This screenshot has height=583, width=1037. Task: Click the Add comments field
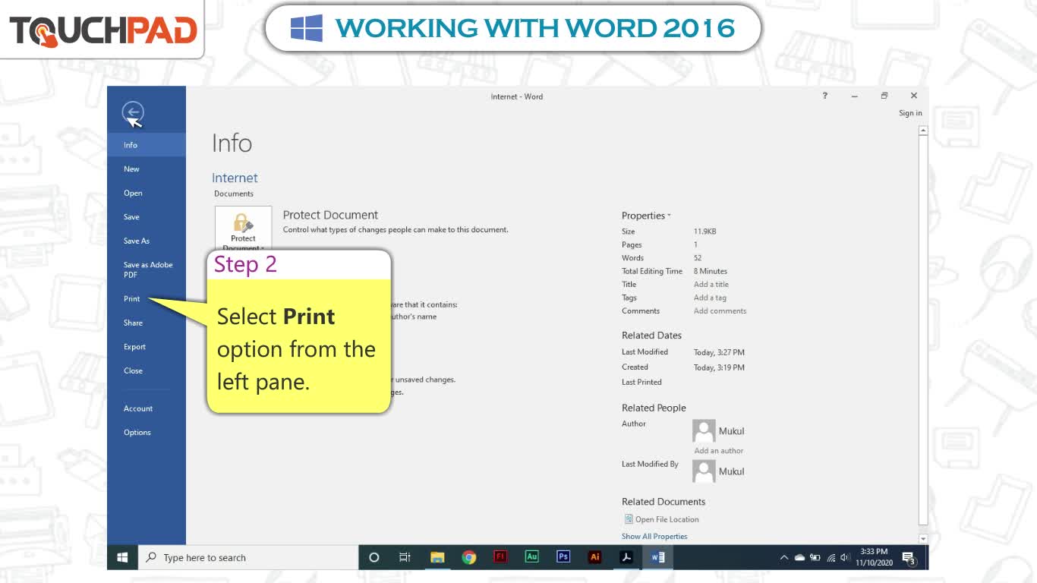pos(720,311)
